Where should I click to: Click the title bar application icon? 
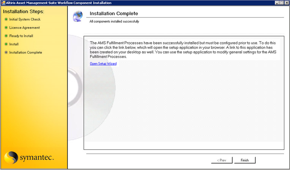[x=3, y=3]
